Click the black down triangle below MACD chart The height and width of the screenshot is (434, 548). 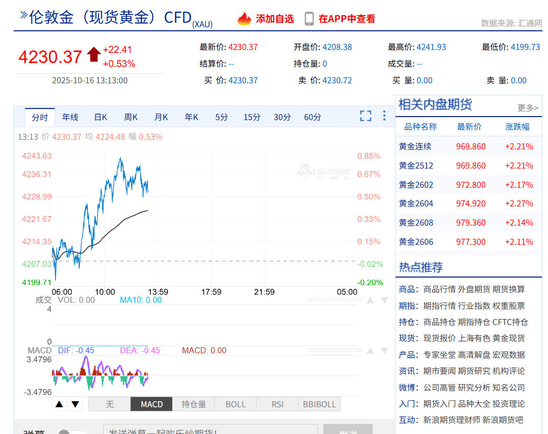pyautogui.click(x=75, y=404)
